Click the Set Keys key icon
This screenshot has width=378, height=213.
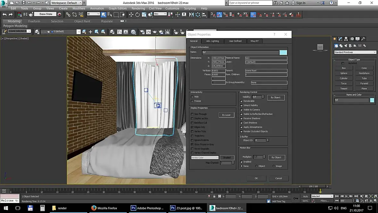[295, 199]
